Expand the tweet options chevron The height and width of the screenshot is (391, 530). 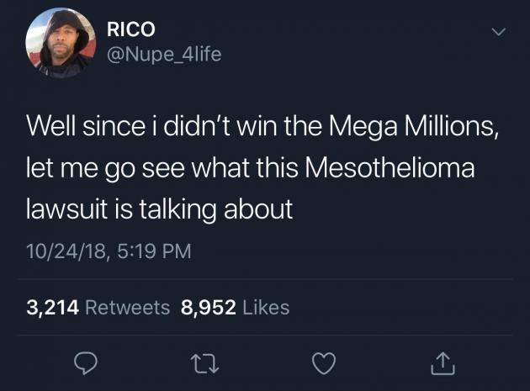pyautogui.click(x=498, y=33)
